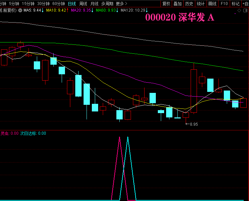The width and height of the screenshot is (249, 201).
Task: Open the 多周期 multi-period view
Action: click(107, 4)
